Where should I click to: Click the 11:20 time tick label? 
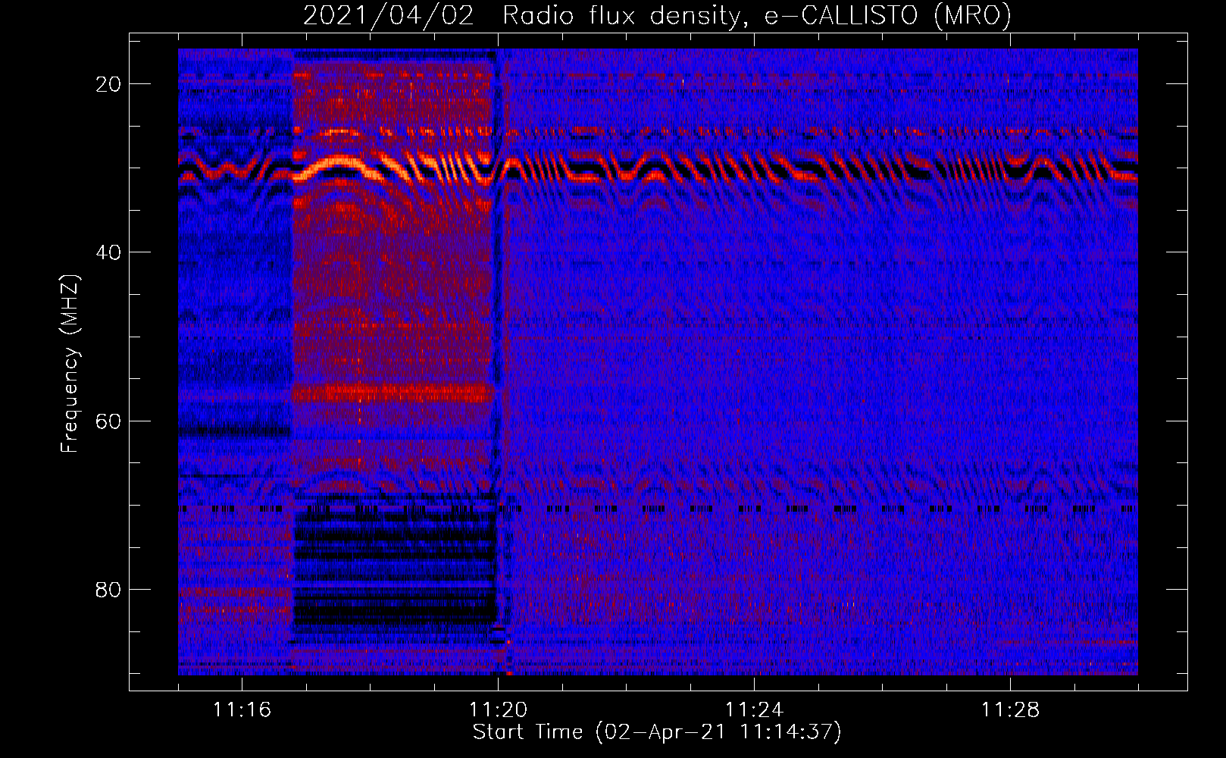(498, 710)
